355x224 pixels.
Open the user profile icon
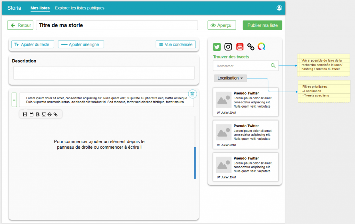279,8
